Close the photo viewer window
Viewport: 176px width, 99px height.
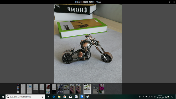(174, 2)
